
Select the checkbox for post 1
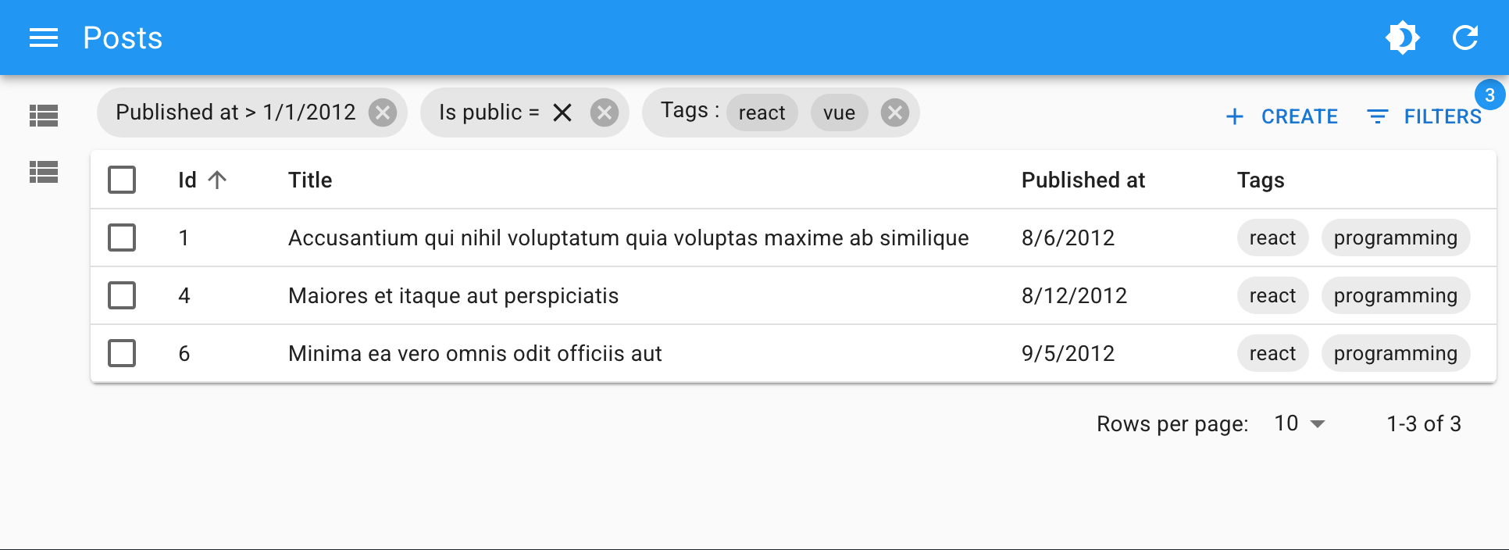click(122, 237)
